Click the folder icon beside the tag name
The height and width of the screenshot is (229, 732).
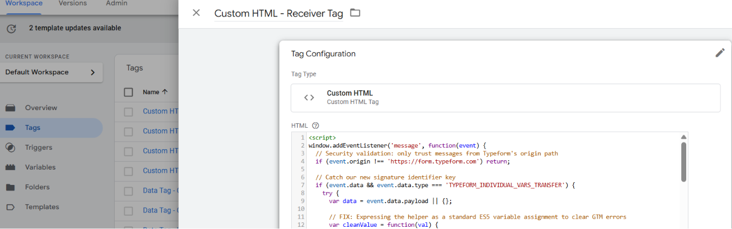tap(355, 13)
